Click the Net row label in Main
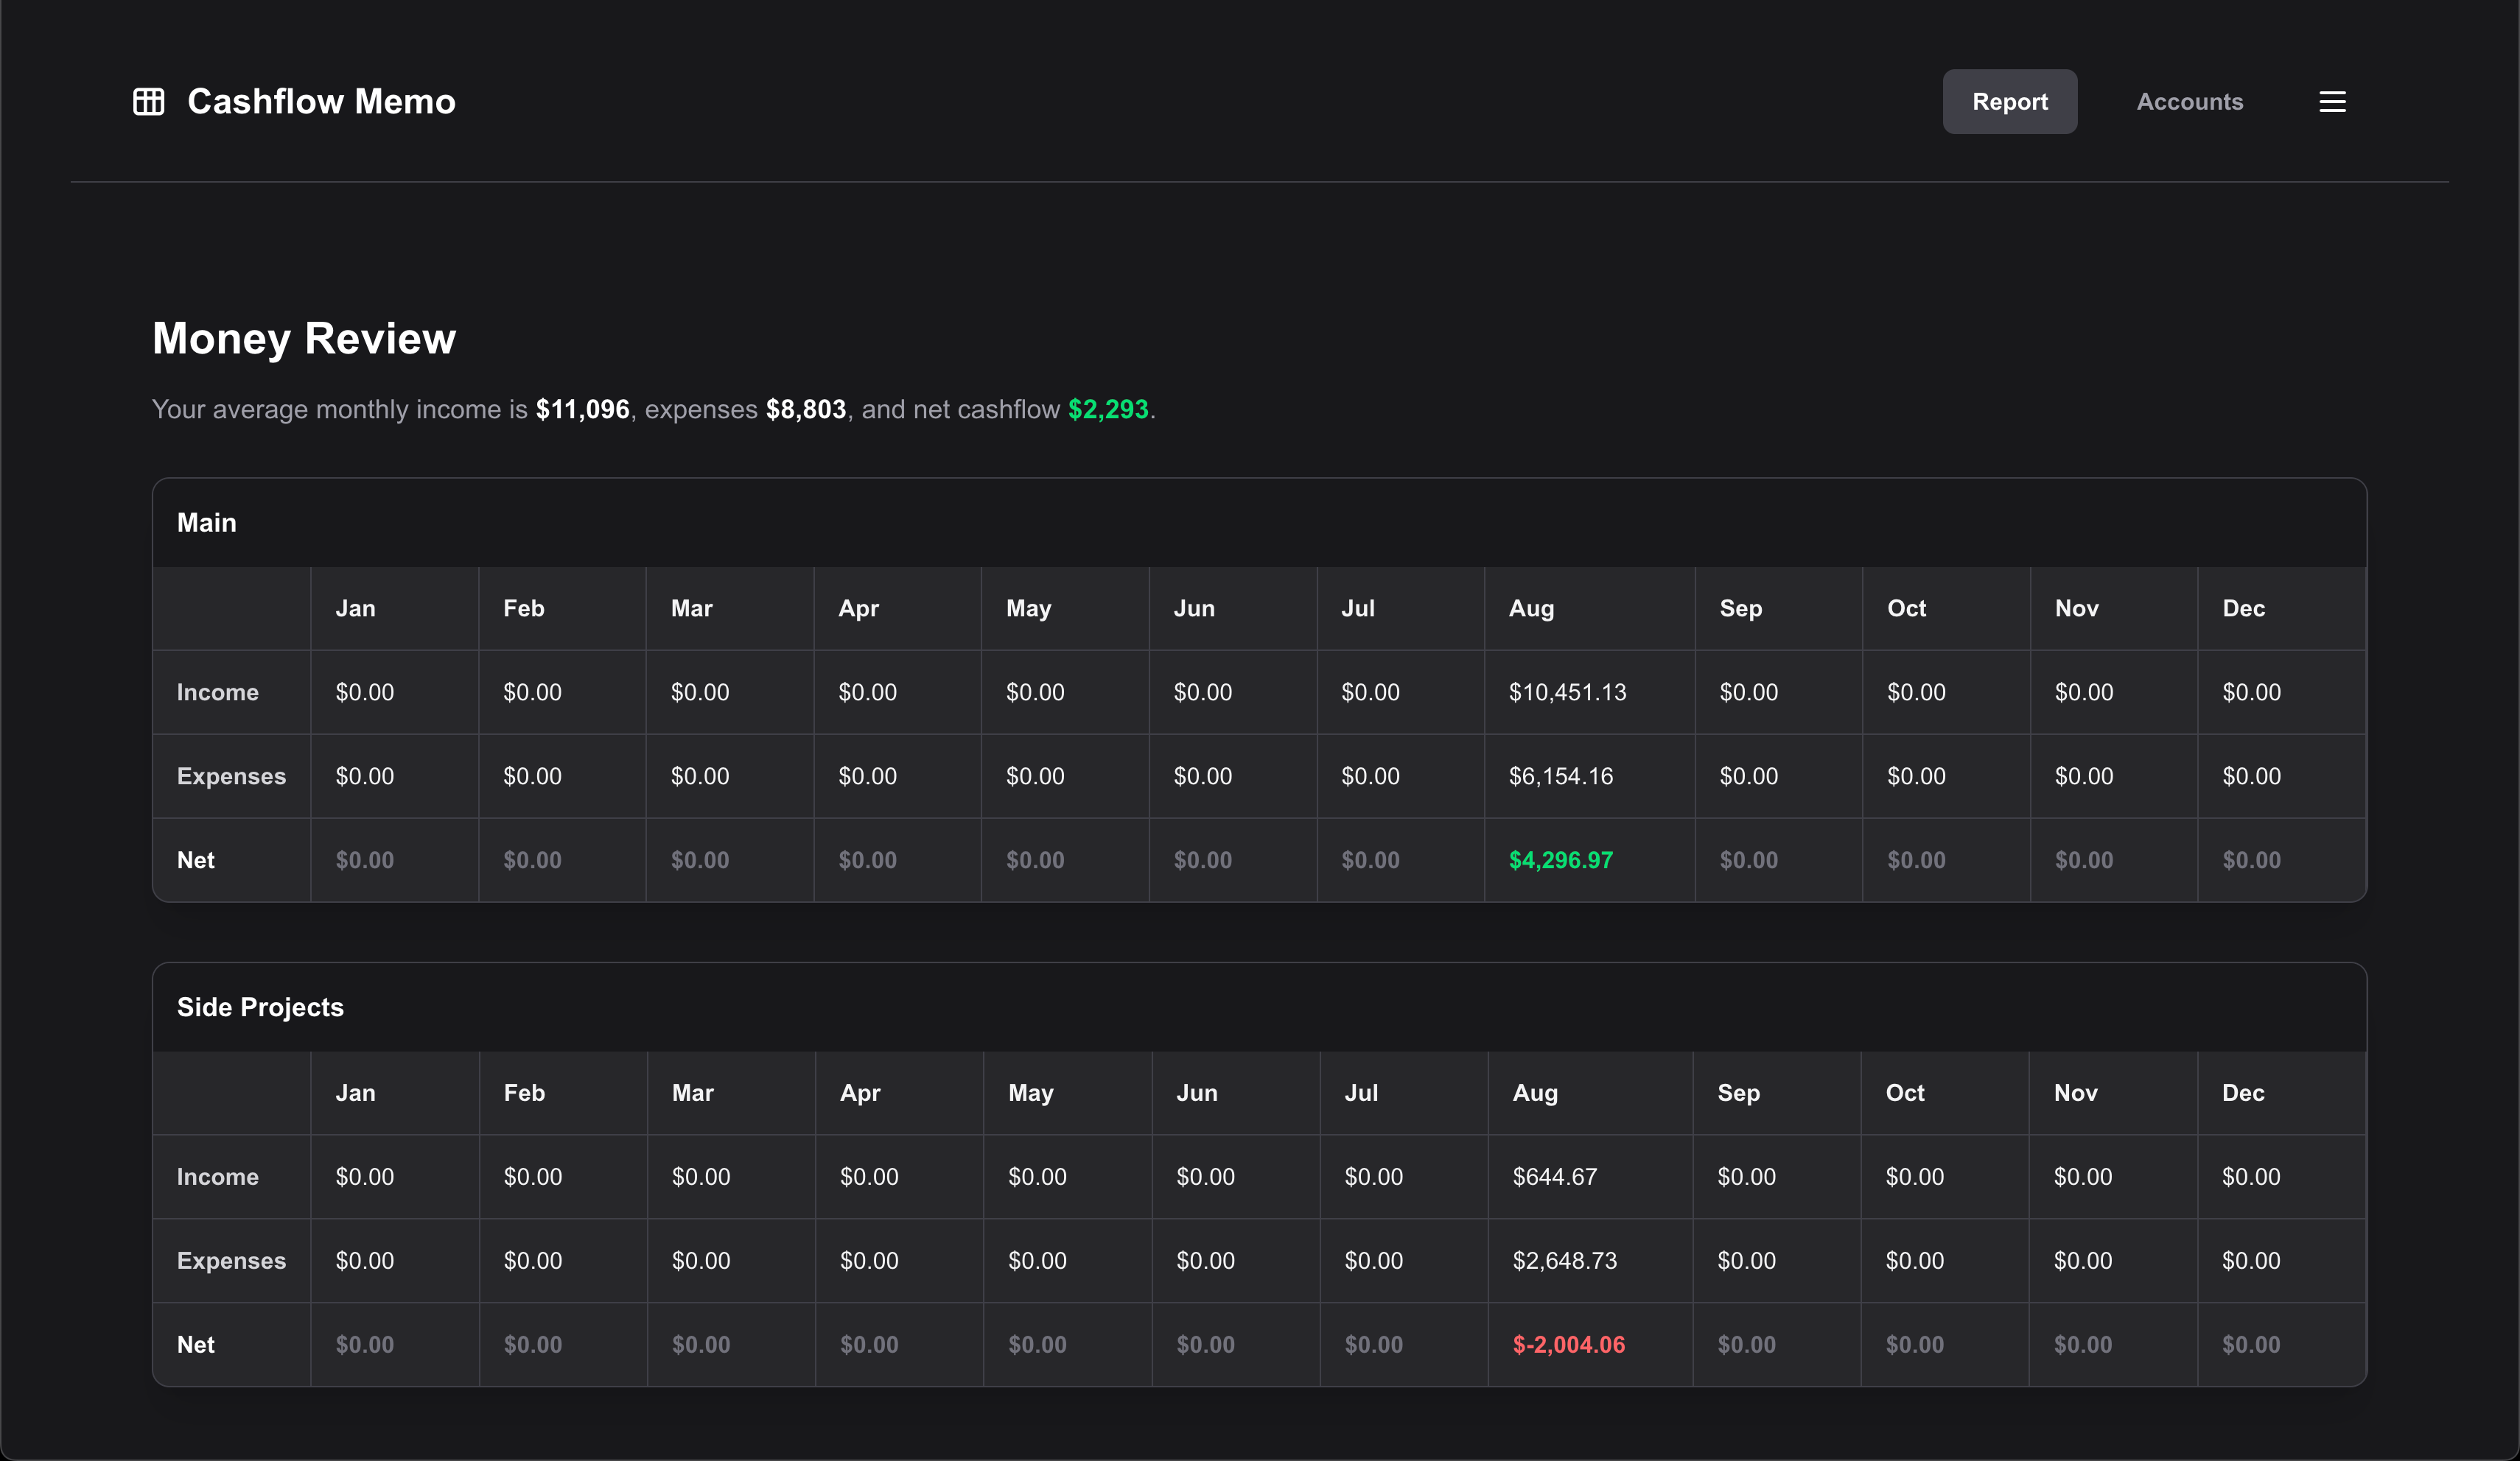 coord(196,860)
